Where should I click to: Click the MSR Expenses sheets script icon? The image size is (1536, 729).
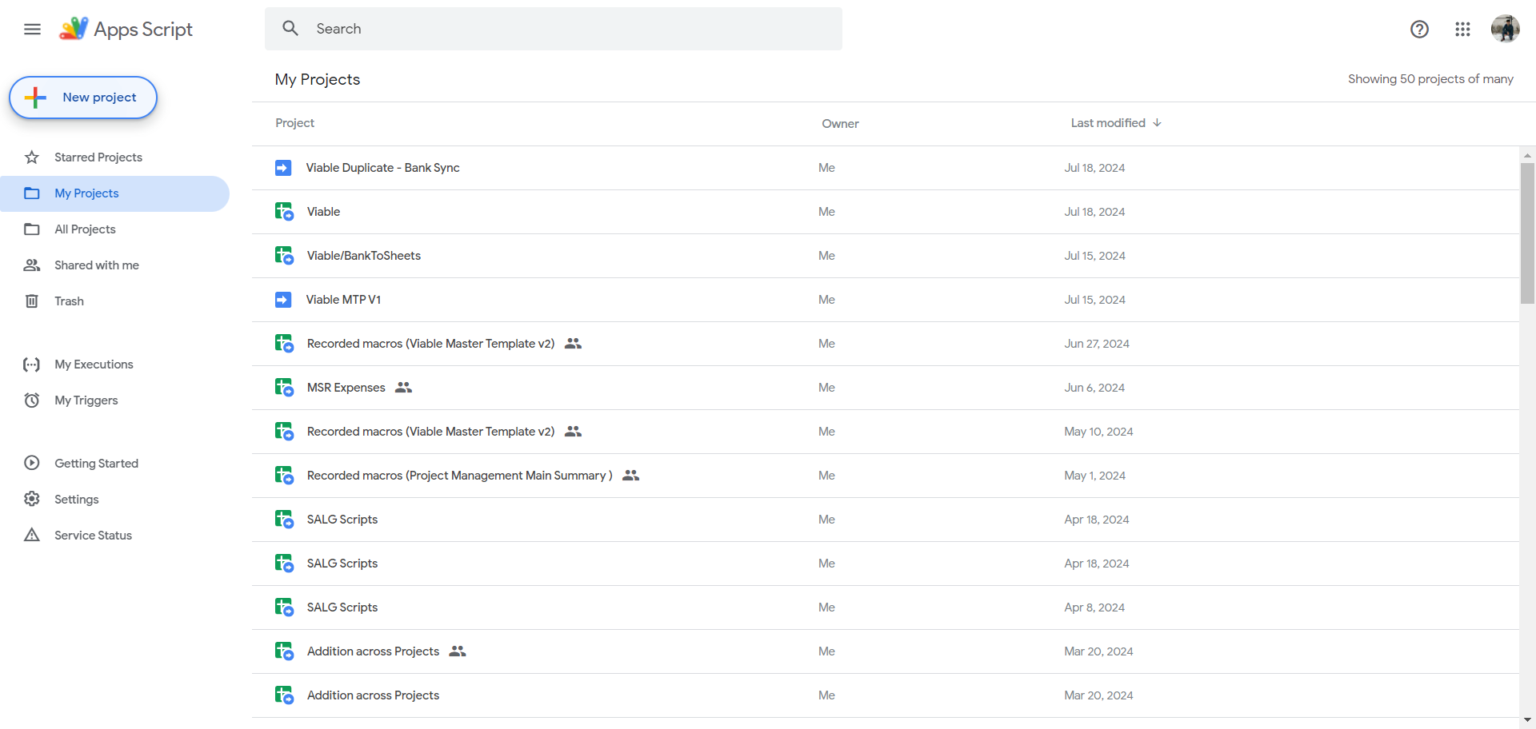(284, 388)
